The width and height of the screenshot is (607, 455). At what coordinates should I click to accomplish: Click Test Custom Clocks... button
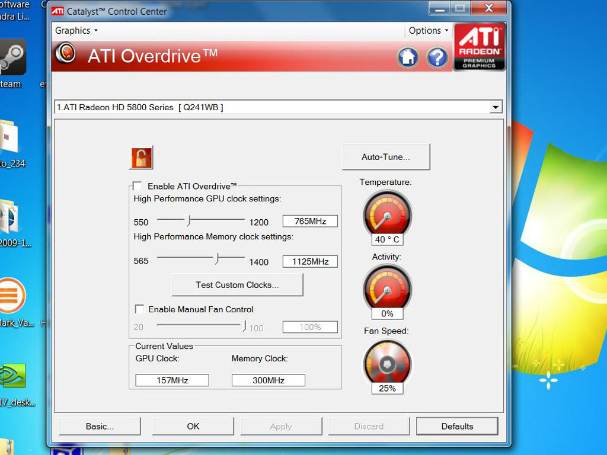(237, 285)
